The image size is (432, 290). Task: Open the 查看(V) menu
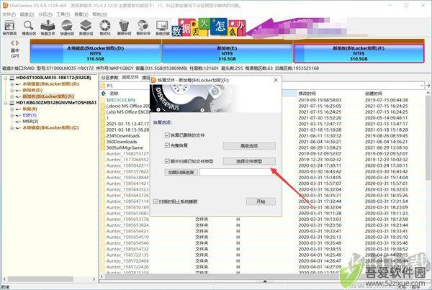coord(81,14)
